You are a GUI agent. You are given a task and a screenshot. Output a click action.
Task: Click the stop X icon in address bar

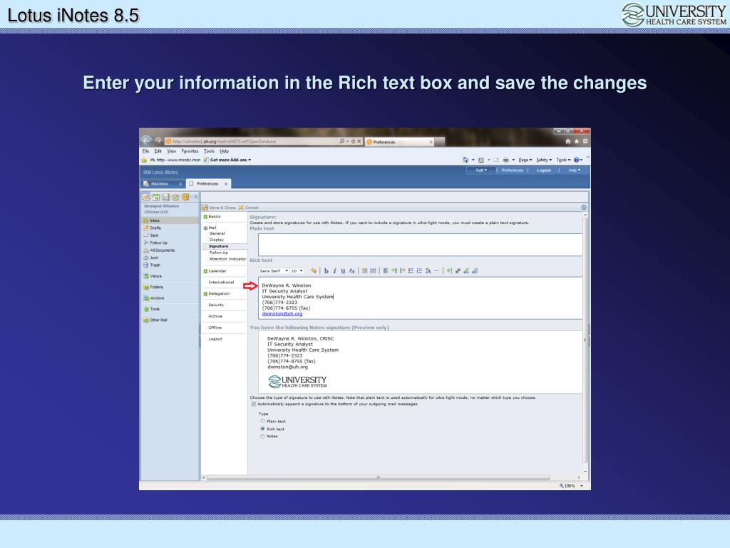coord(359,141)
